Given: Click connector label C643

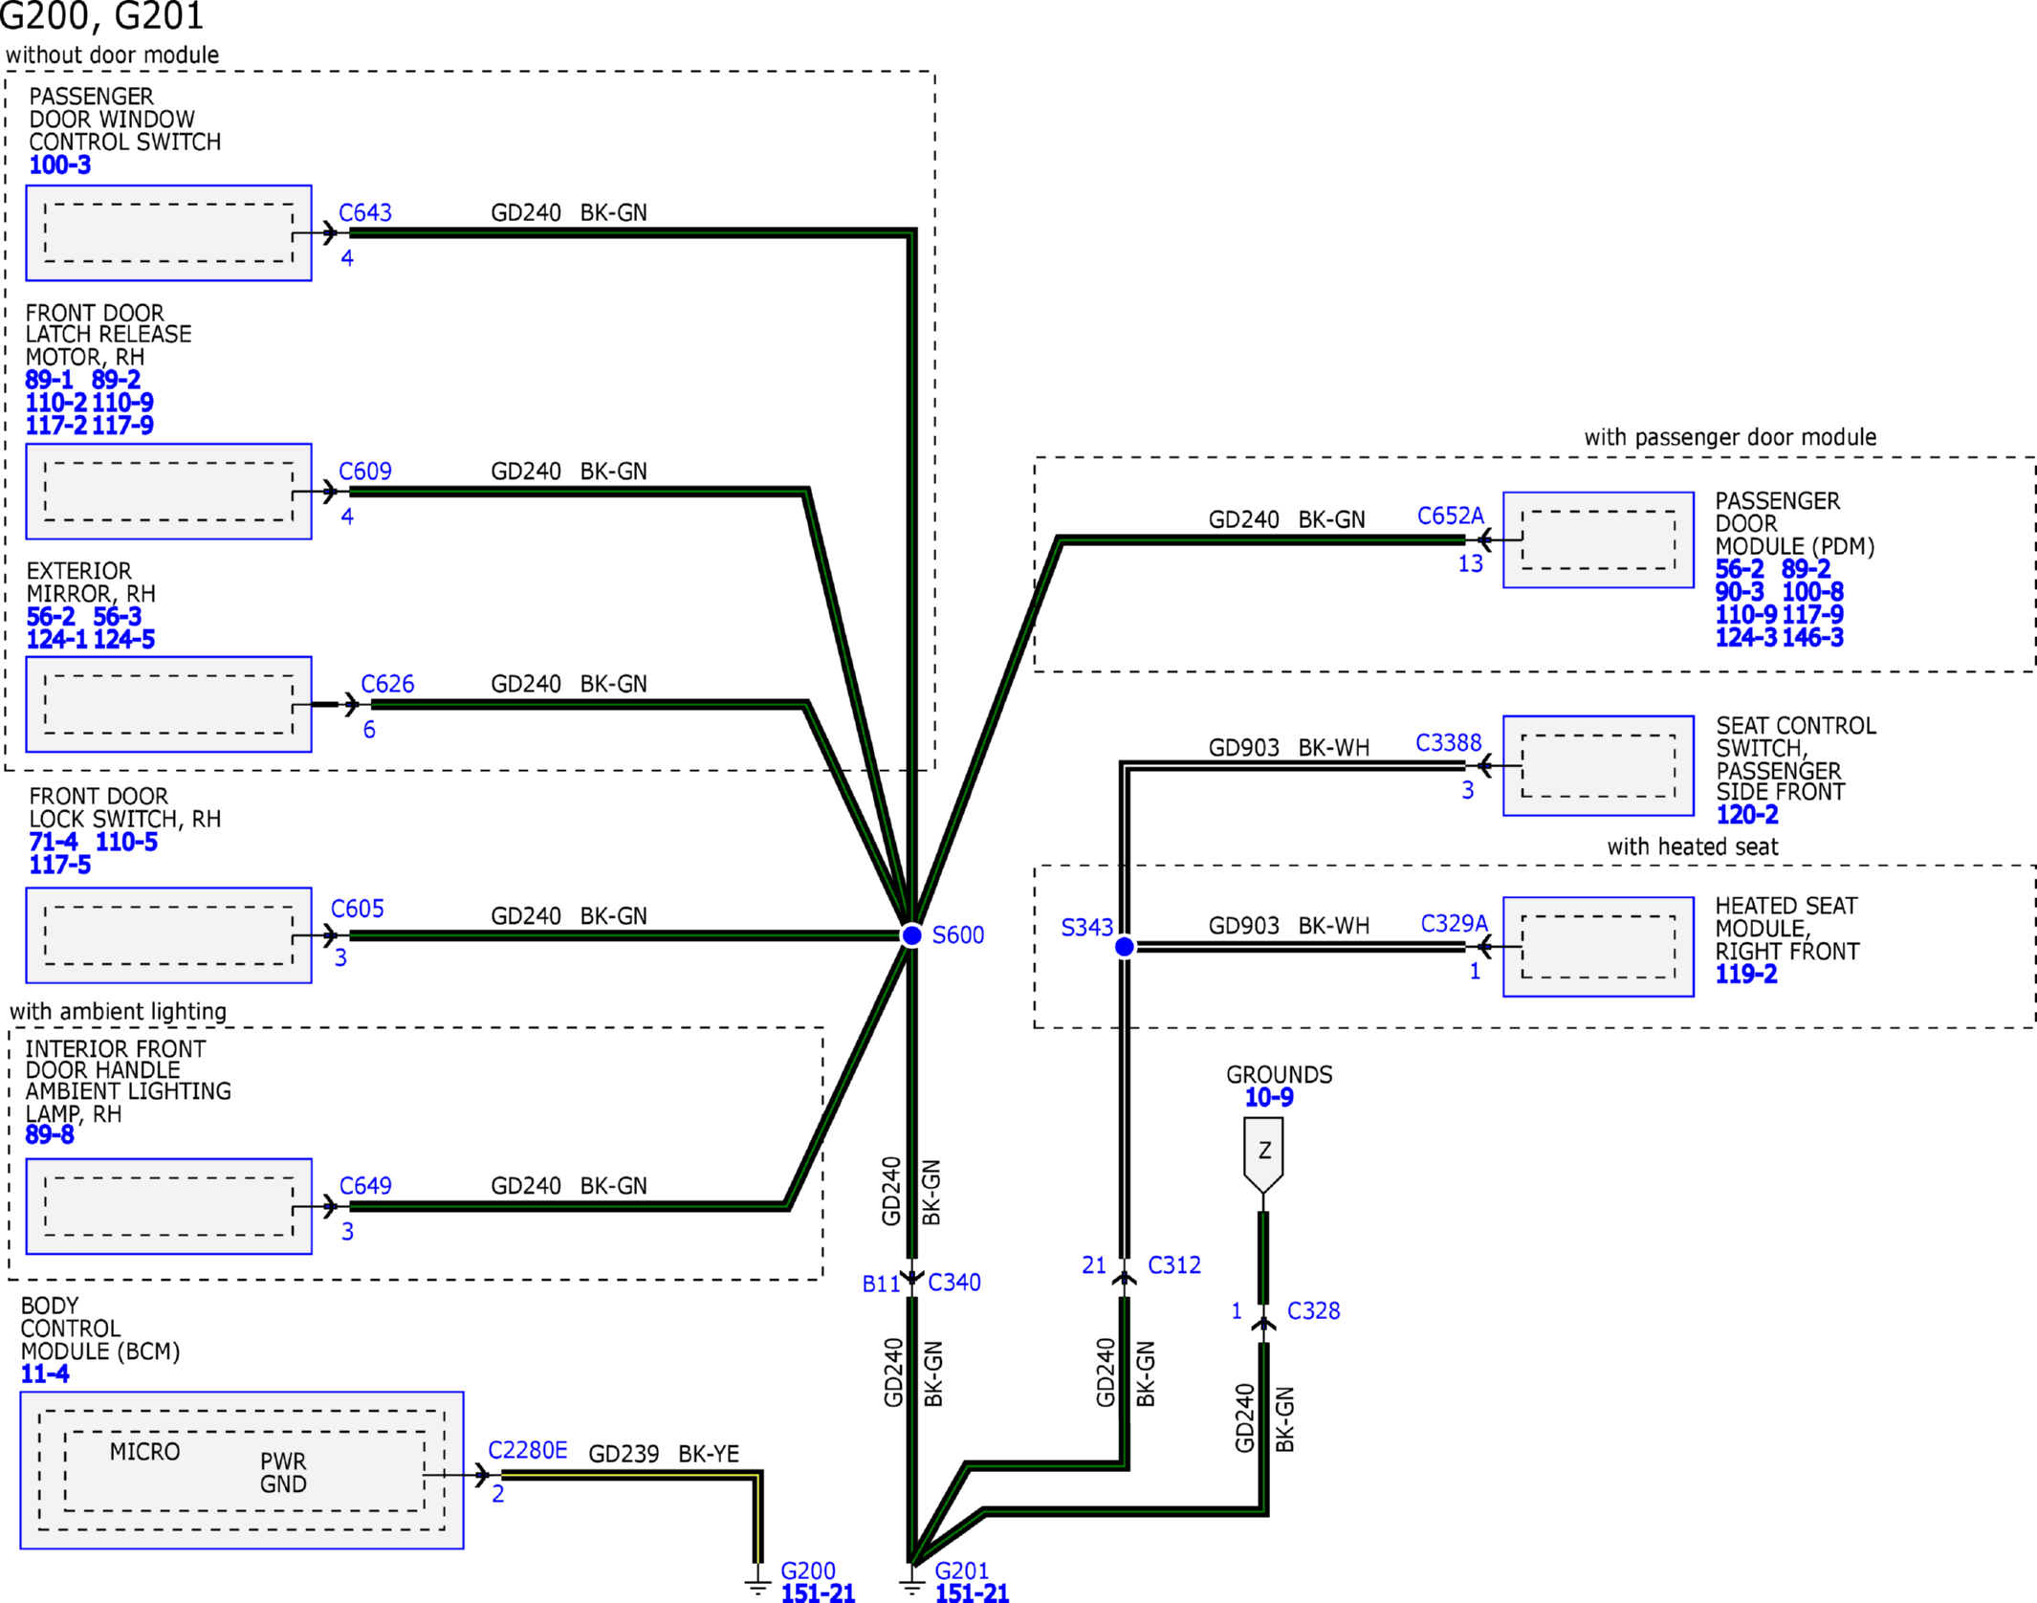Looking at the screenshot, I should point(365,212).
